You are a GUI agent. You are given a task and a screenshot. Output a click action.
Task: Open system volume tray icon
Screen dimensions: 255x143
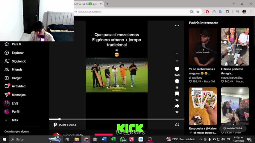click(223, 139)
